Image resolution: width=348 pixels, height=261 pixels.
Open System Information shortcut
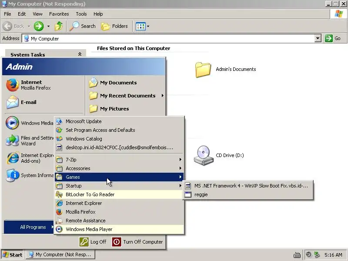click(29, 175)
